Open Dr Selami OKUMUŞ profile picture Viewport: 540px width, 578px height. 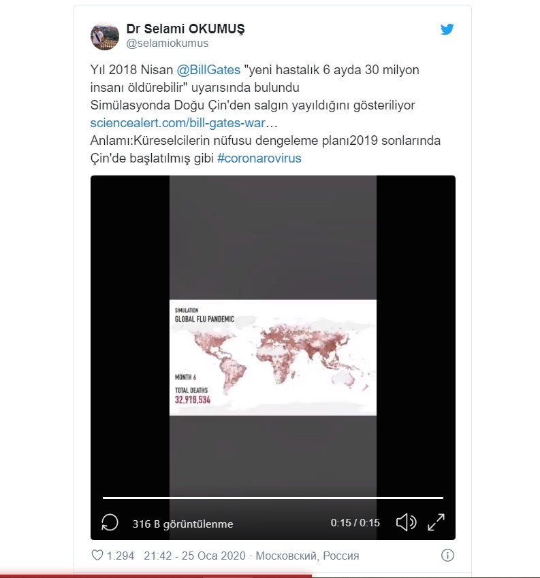(x=105, y=36)
